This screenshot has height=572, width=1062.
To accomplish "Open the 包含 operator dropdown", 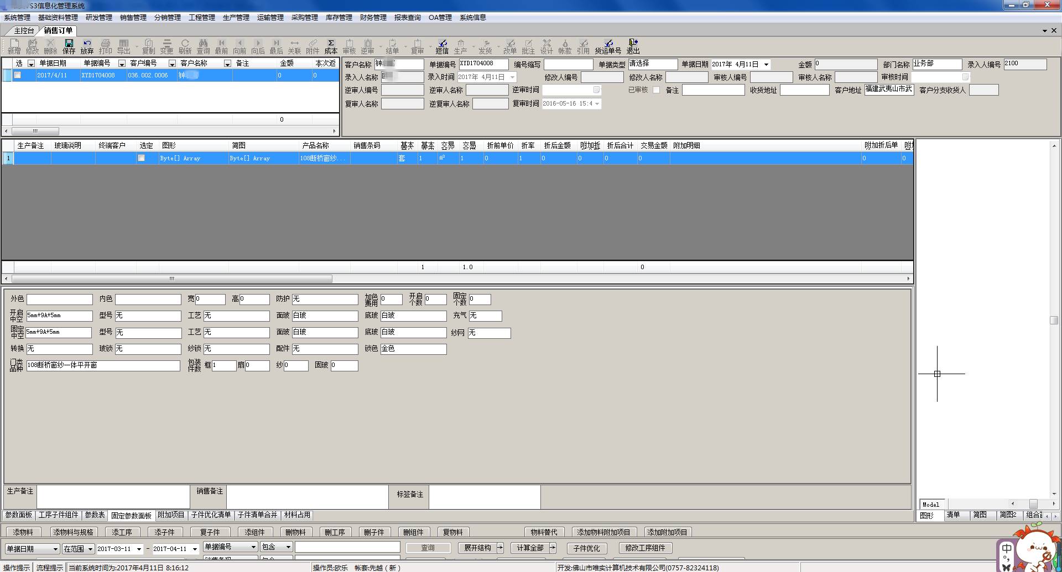I will point(288,547).
